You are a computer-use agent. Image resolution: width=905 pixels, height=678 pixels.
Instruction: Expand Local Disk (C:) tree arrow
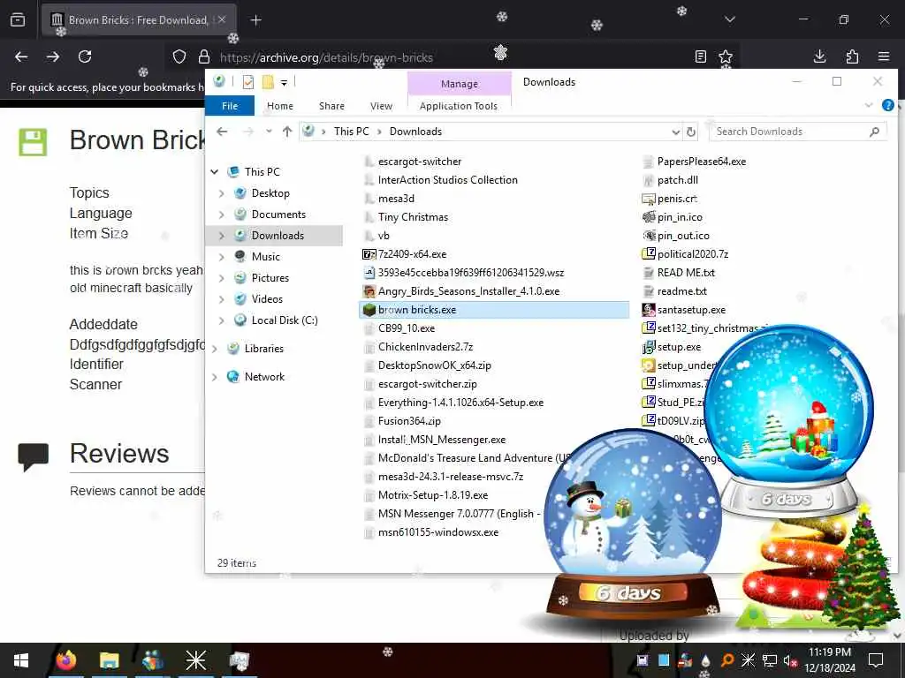click(x=222, y=320)
